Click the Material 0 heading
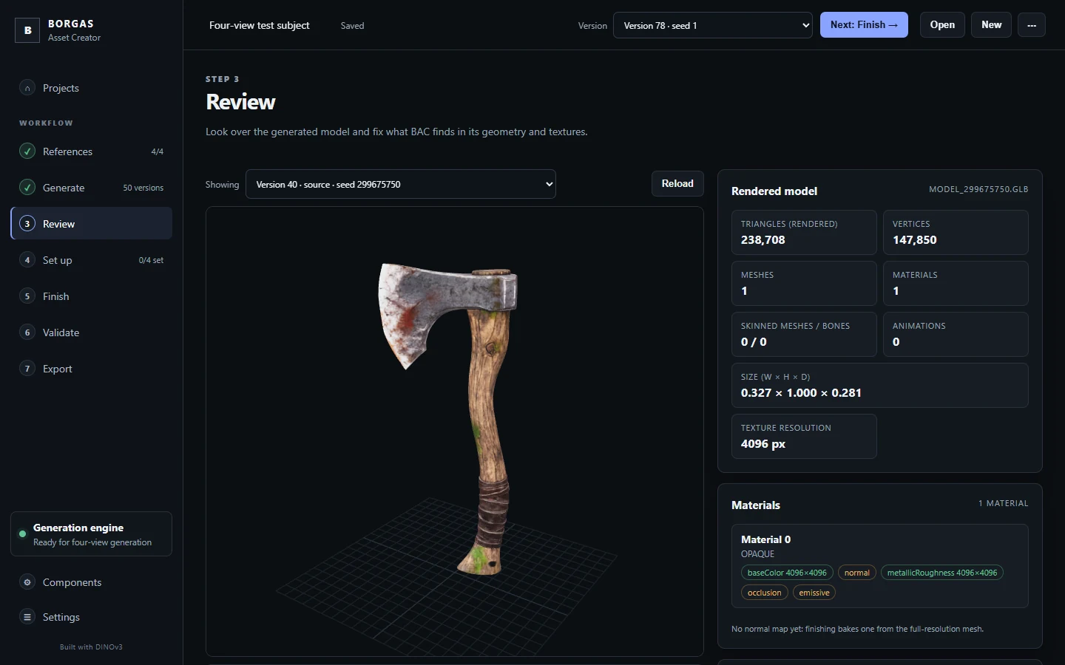Viewport: 1065px width, 665px height. 766,539
